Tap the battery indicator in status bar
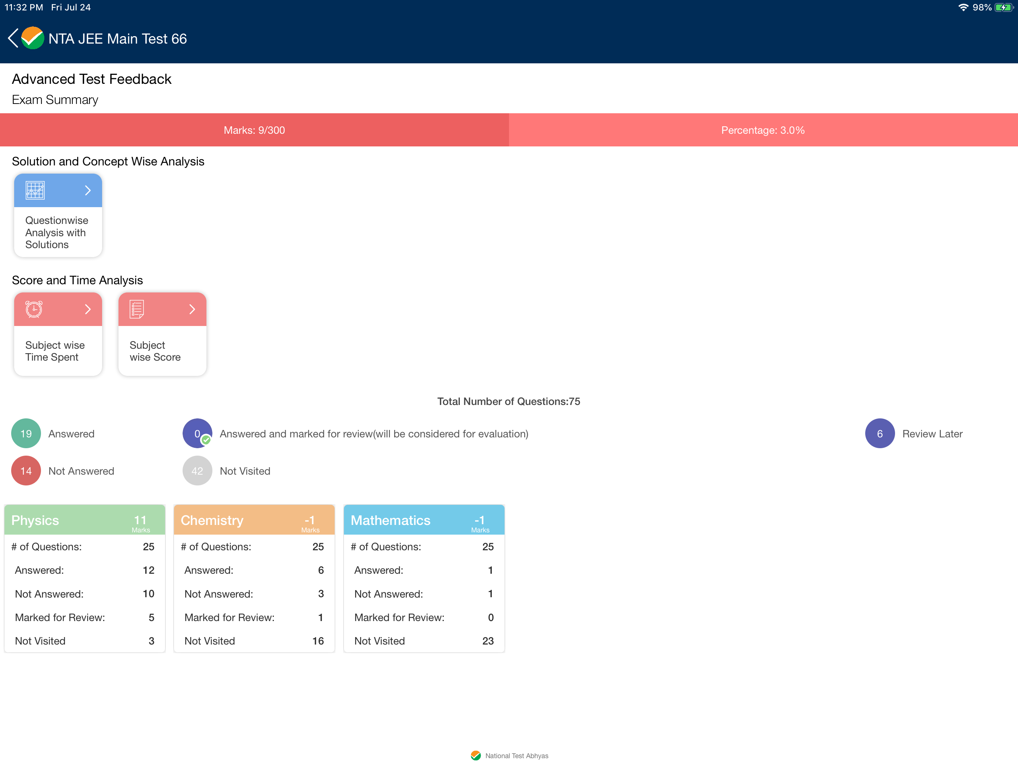Screen dimensions: 1018x763 pos(1002,7)
